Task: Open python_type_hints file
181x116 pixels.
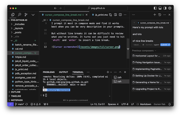Action: pyautogui.click(x=23, y=82)
